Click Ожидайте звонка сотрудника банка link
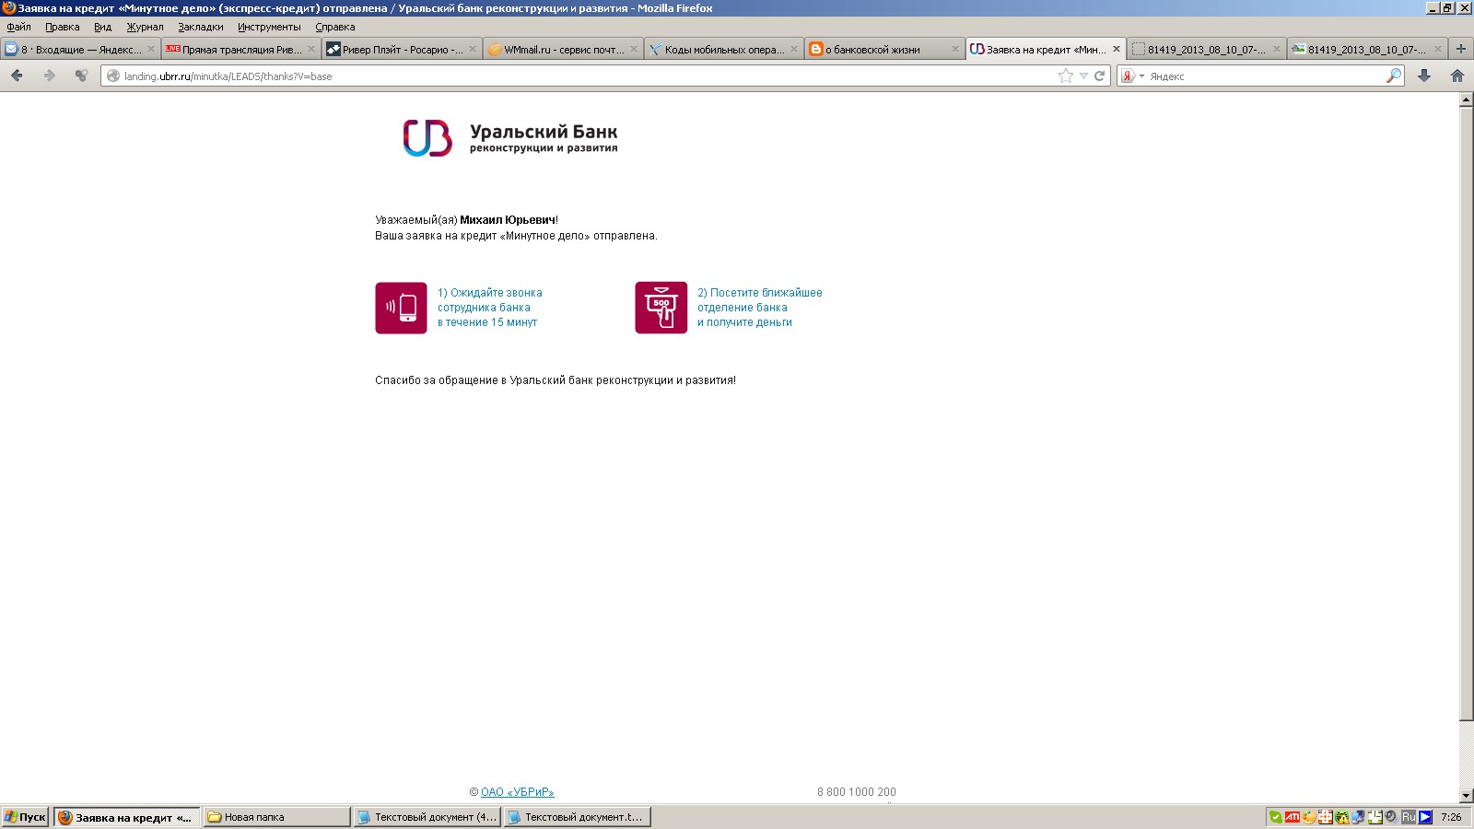 tap(489, 308)
